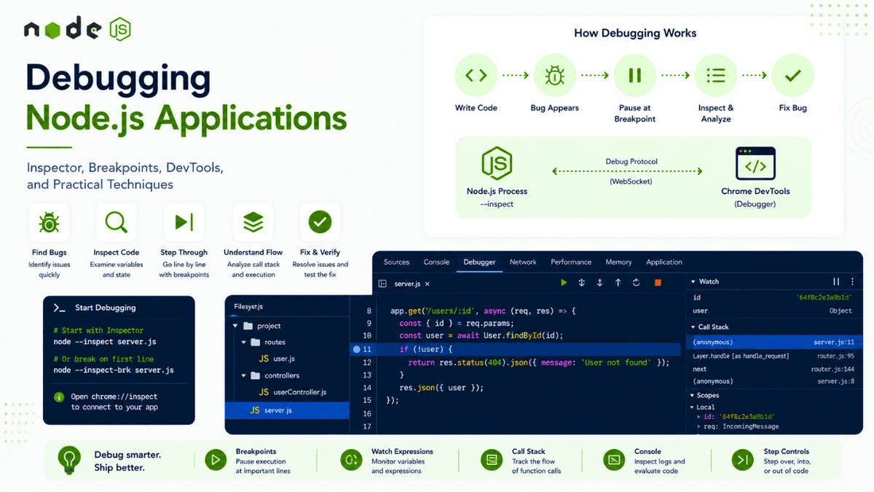Viewport: 874px width, 492px height.
Task: Collapse the project folder arrow
Action: 235,326
